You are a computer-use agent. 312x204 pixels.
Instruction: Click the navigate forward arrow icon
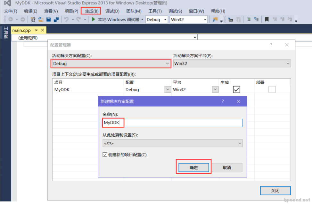click(x=23, y=19)
